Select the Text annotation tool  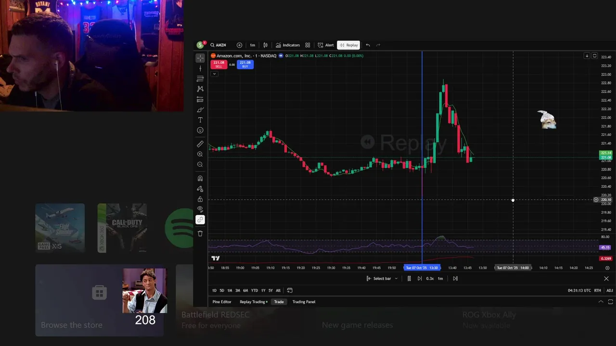click(x=200, y=120)
